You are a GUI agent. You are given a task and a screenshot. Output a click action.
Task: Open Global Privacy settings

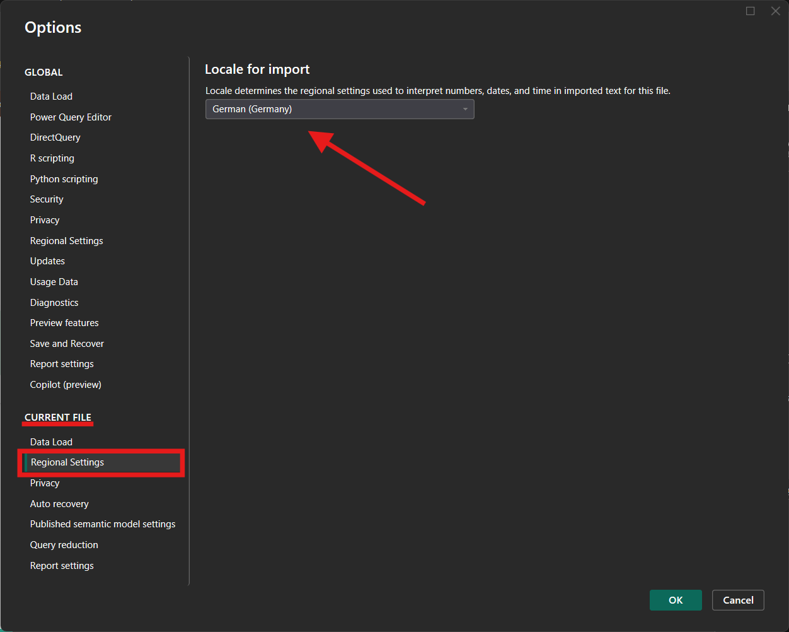click(45, 220)
